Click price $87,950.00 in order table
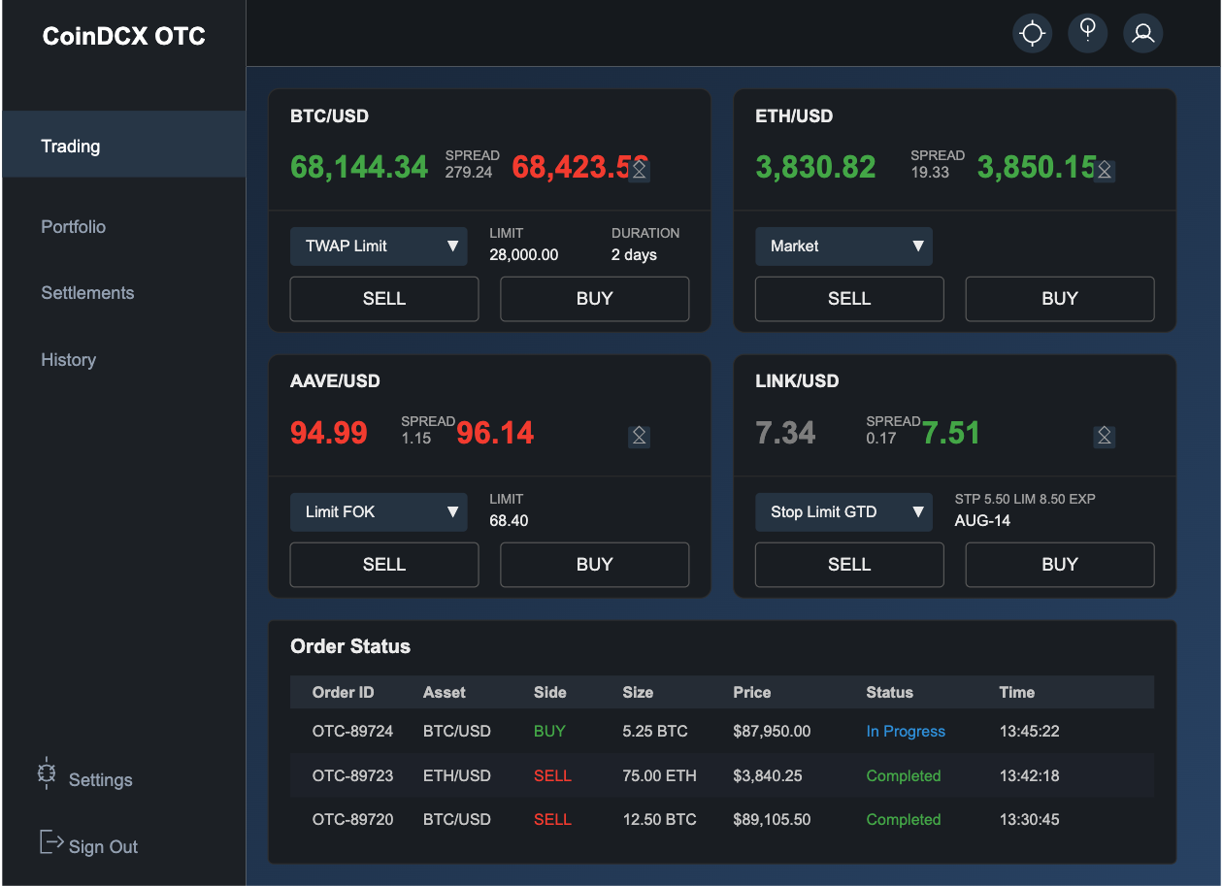Viewport: 1223px width, 886px height. pyautogui.click(x=772, y=732)
